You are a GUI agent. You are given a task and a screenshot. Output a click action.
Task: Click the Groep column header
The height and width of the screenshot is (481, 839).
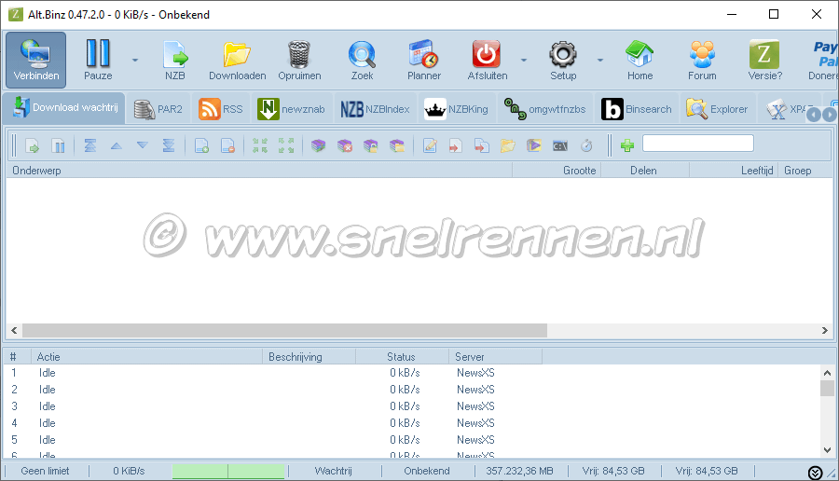(805, 171)
